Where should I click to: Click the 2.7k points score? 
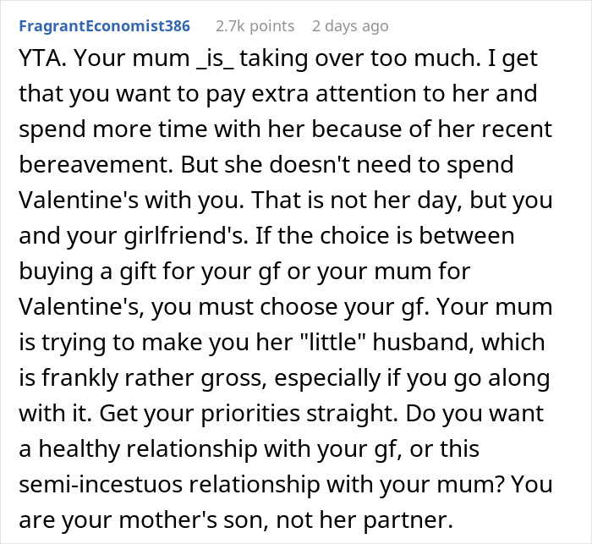tap(255, 26)
